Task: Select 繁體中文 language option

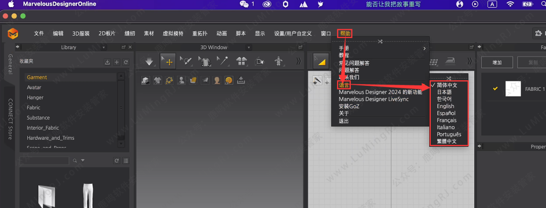Action: coord(447,141)
